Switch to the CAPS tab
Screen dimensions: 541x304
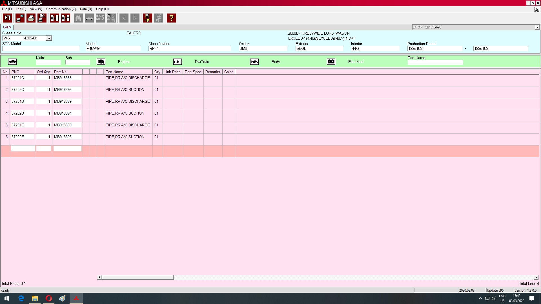coord(7,27)
